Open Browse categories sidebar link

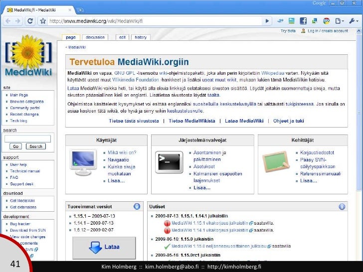click(x=27, y=102)
